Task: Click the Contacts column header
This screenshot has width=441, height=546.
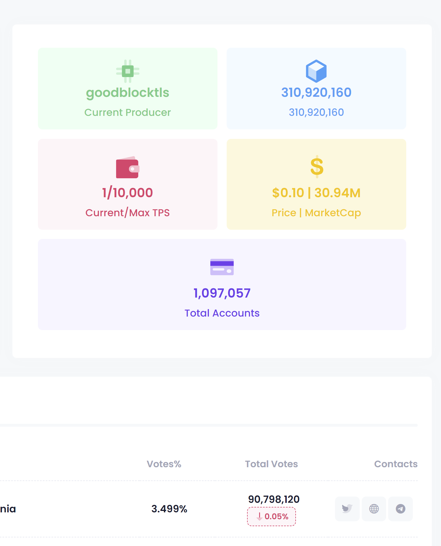Action: click(396, 464)
